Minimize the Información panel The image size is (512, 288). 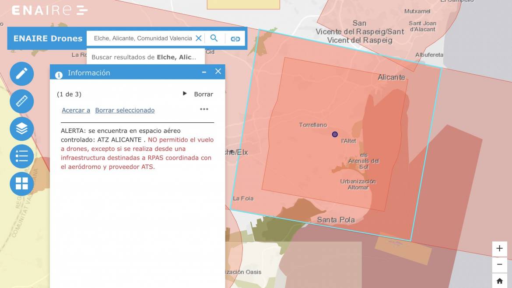click(204, 72)
